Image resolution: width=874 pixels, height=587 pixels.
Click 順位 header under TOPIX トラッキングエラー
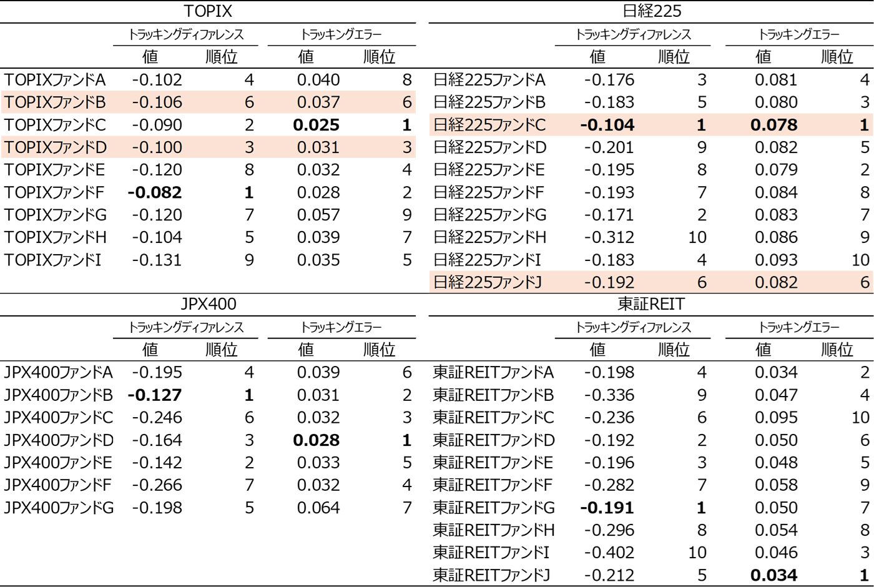tap(380, 57)
